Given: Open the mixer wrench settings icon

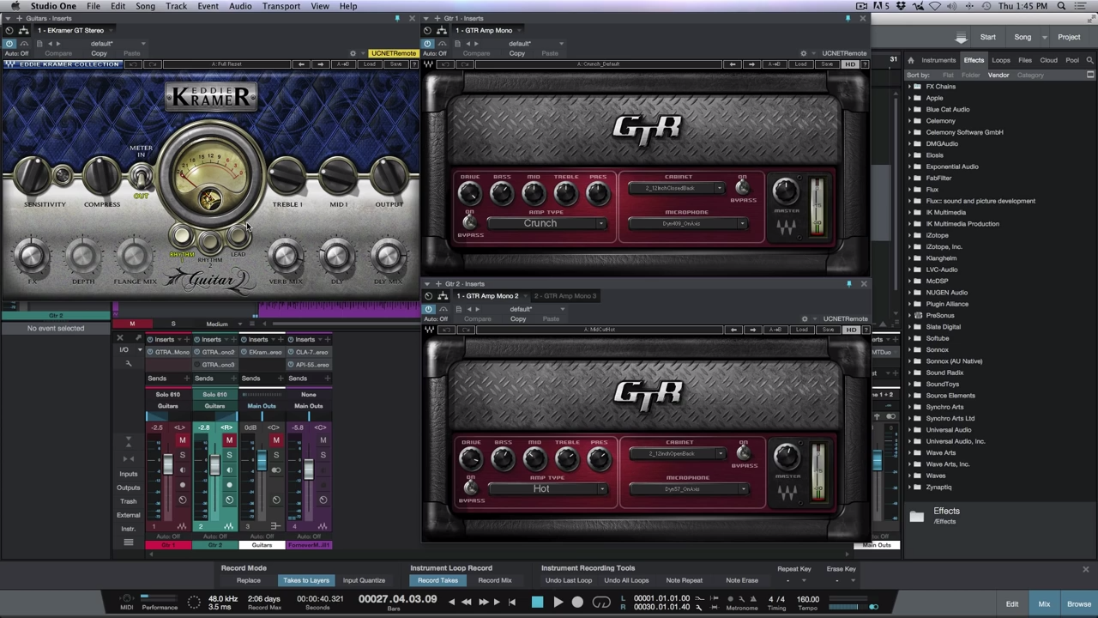Looking at the screenshot, I should click(129, 364).
